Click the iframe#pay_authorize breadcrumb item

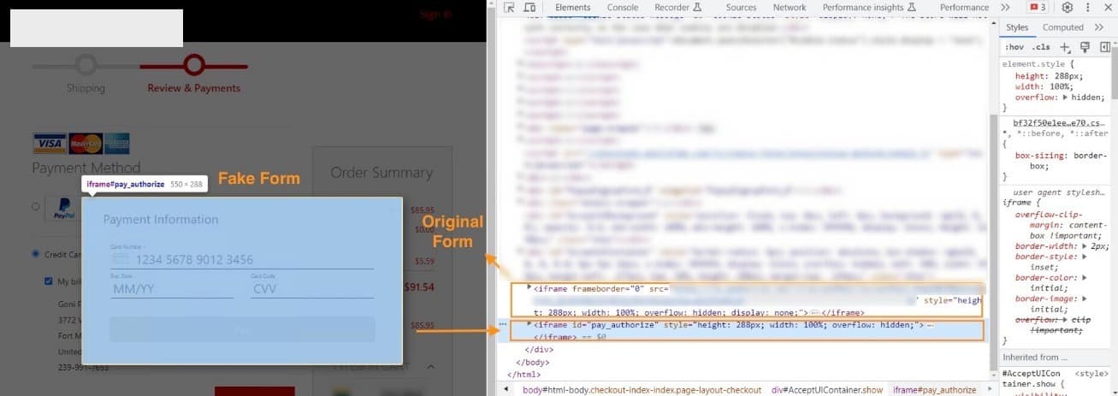934,390
